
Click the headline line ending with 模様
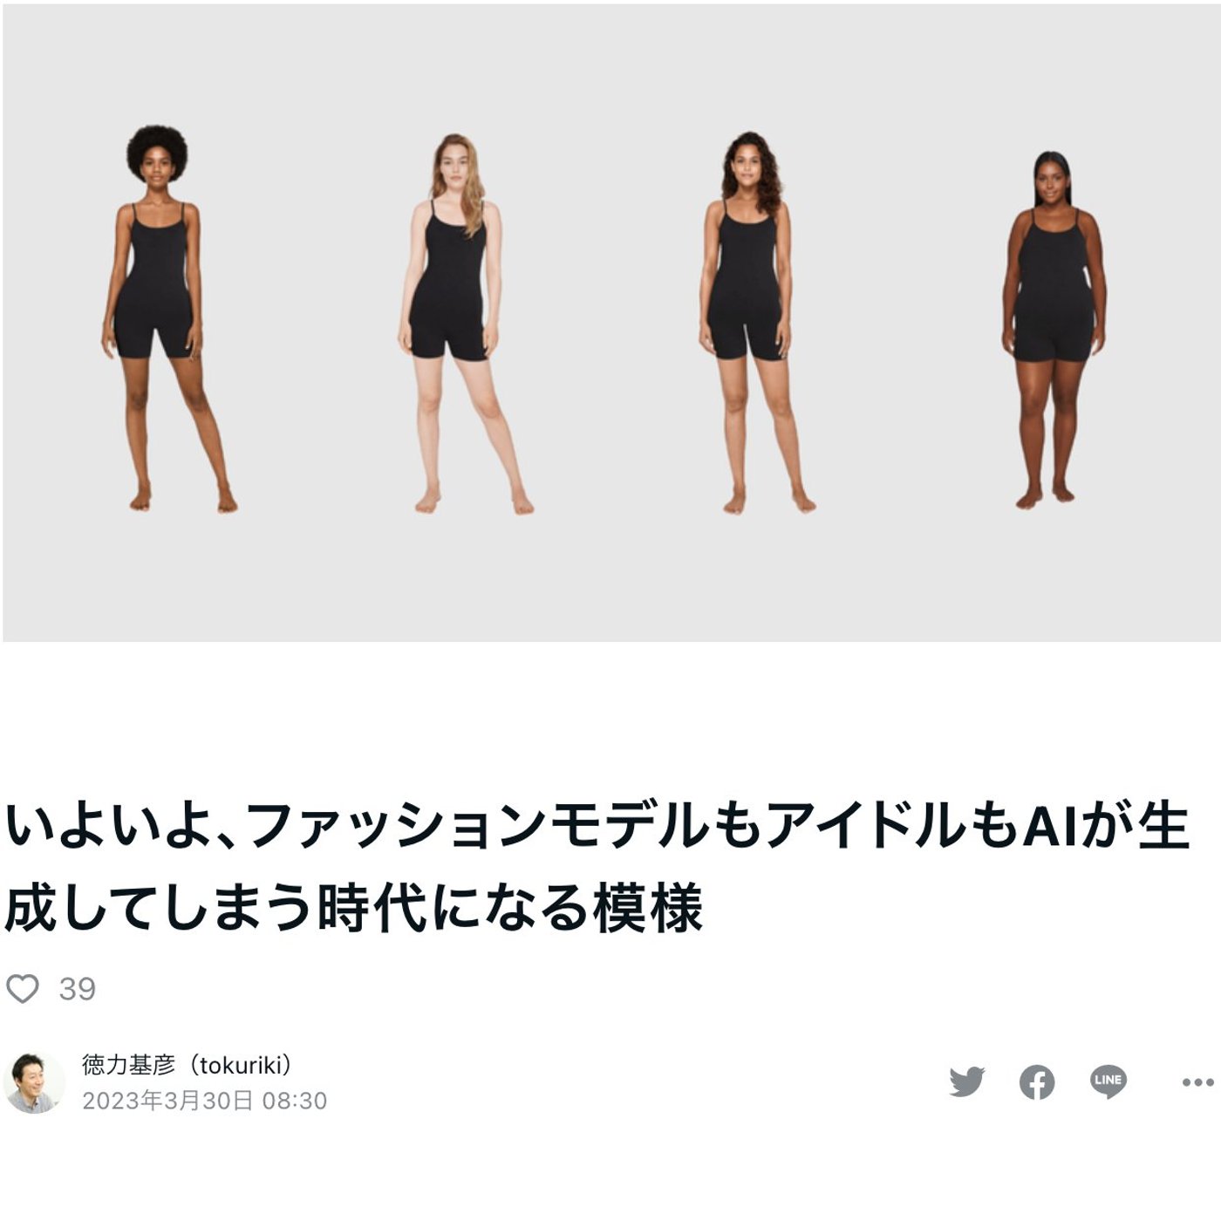tap(353, 909)
